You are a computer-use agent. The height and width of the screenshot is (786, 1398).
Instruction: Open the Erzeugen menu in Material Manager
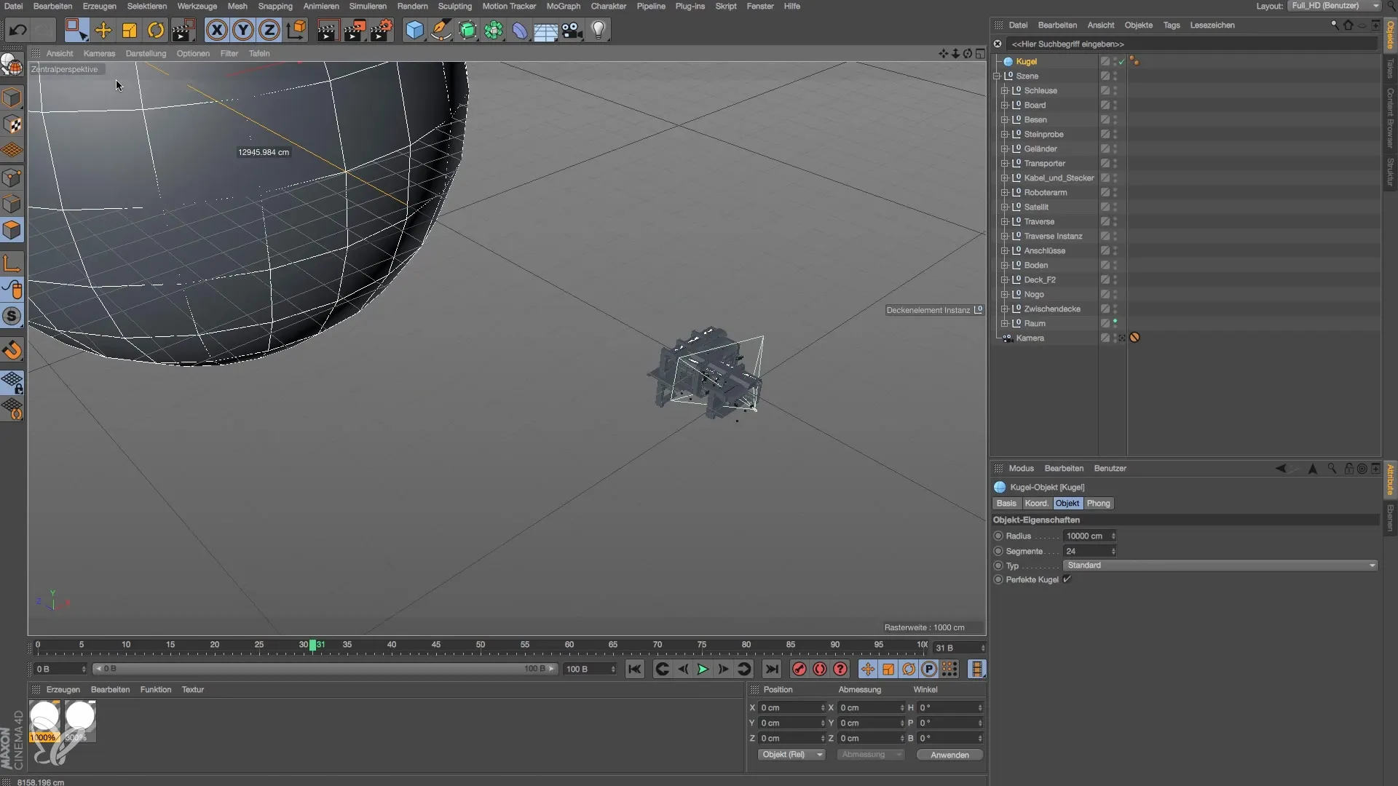(63, 689)
